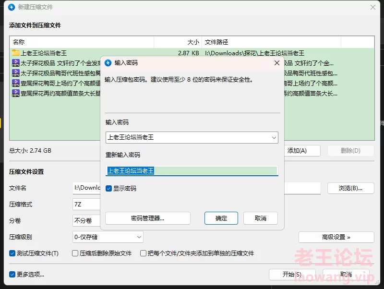Open the 输入密码 combo box dropdown arrow

tap(274, 138)
